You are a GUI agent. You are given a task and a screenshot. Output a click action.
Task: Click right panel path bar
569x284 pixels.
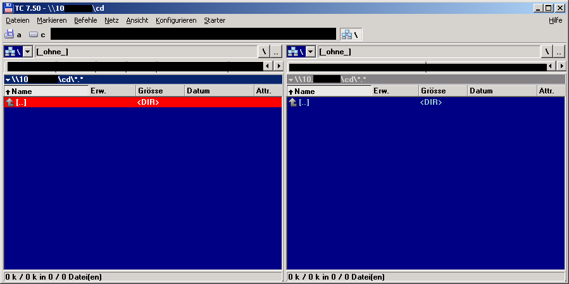click(426, 80)
